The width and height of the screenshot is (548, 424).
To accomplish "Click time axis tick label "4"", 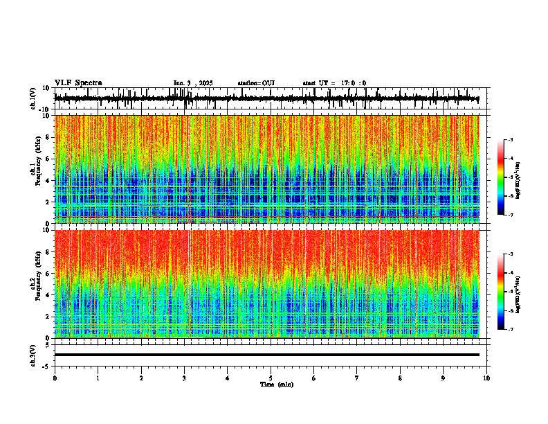I will point(228,378).
